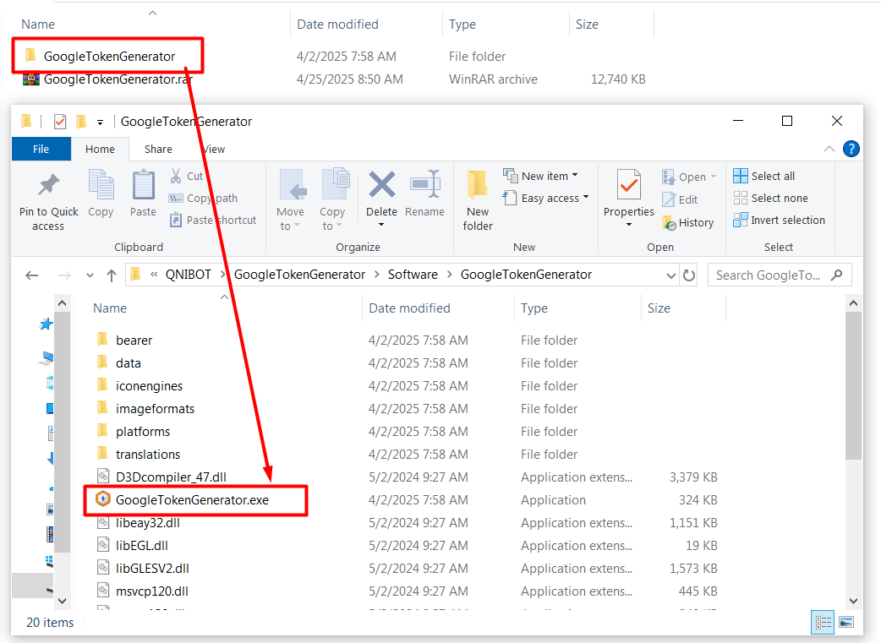Switch to the Home ribbon tab
Image resolution: width=881 pixels, height=643 pixels.
click(100, 149)
